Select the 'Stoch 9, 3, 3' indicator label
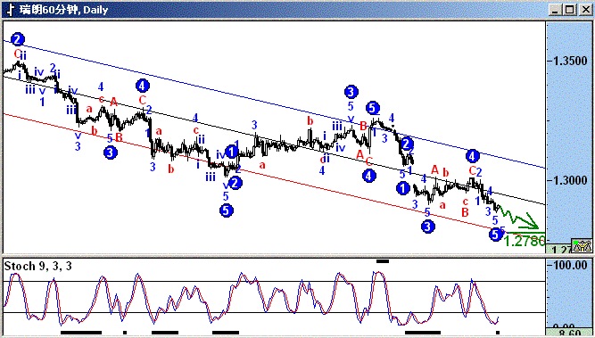The width and height of the screenshot is (595, 338). (38, 266)
